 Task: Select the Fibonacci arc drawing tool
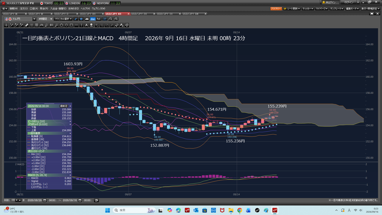[x=41, y=25]
